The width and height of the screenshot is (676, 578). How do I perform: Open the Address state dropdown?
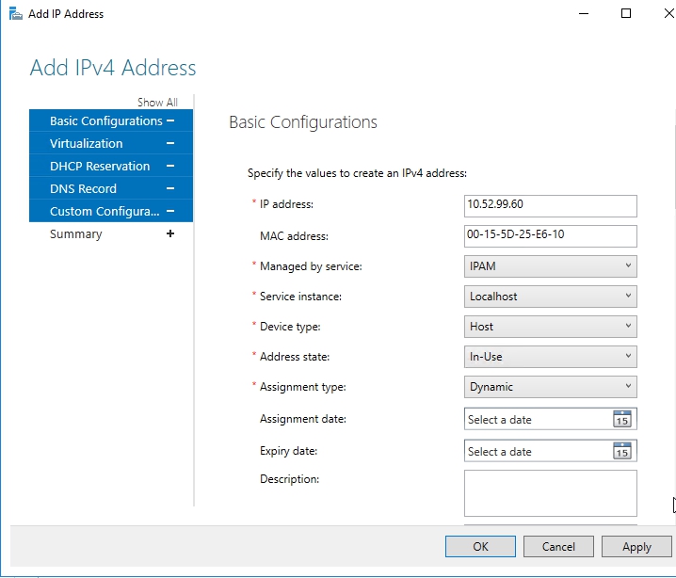coord(551,357)
